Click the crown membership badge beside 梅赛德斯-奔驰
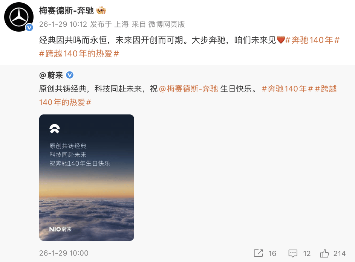The height and width of the screenshot is (262, 355). pos(101,11)
